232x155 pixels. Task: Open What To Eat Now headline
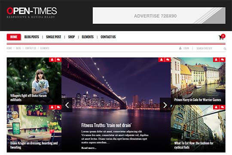click(194, 145)
